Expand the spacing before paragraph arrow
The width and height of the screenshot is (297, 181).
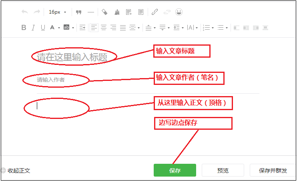(x=155, y=28)
